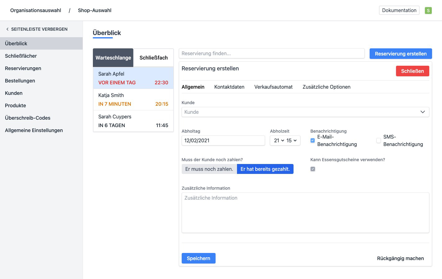Select 'Er muss noch zahlen' option

209,169
